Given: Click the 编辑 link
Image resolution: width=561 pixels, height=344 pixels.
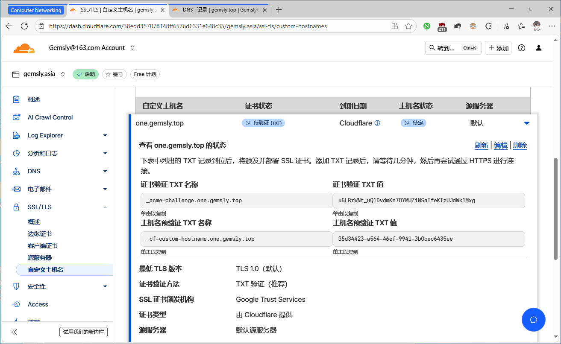Looking at the screenshot, I should [x=500, y=145].
